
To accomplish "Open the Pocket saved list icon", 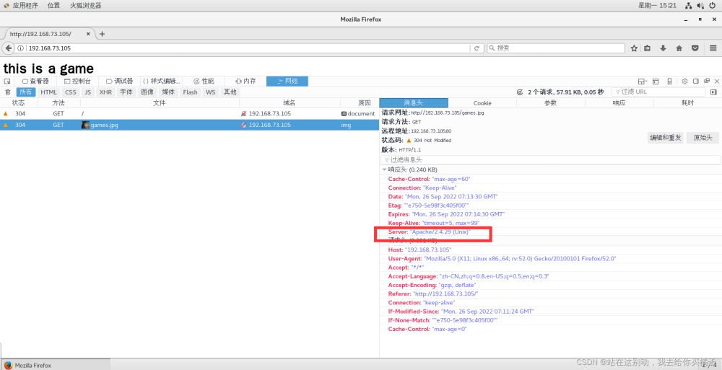I will [x=695, y=48].
